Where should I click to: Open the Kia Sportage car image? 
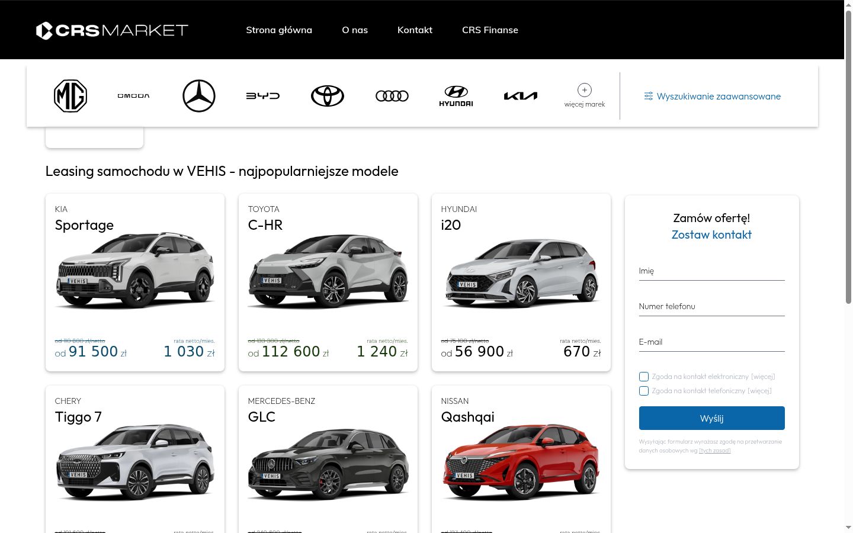[135, 271]
